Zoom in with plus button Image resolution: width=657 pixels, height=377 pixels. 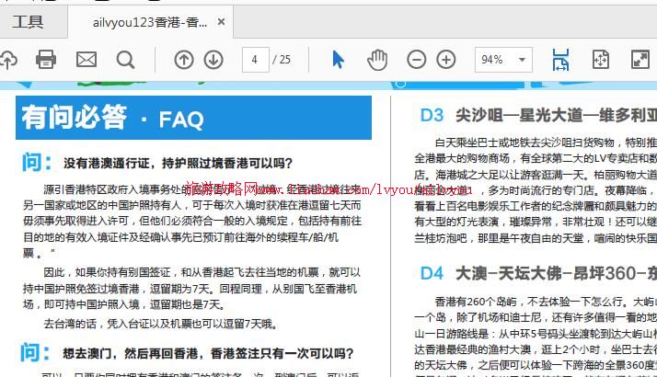click(446, 60)
